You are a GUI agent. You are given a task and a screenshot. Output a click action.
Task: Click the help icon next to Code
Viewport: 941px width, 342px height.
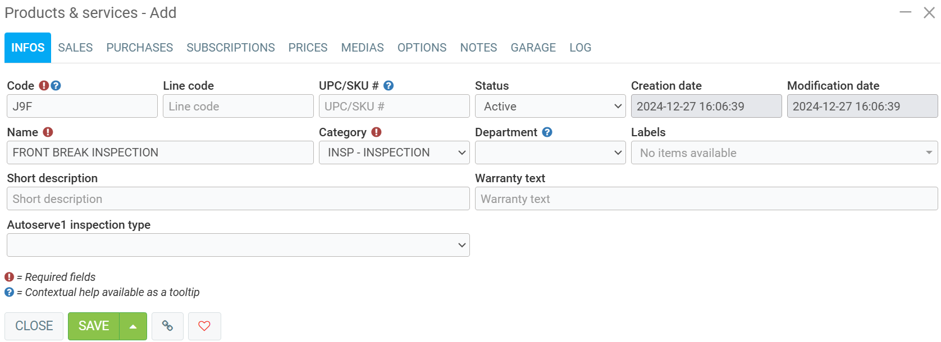click(x=56, y=86)
